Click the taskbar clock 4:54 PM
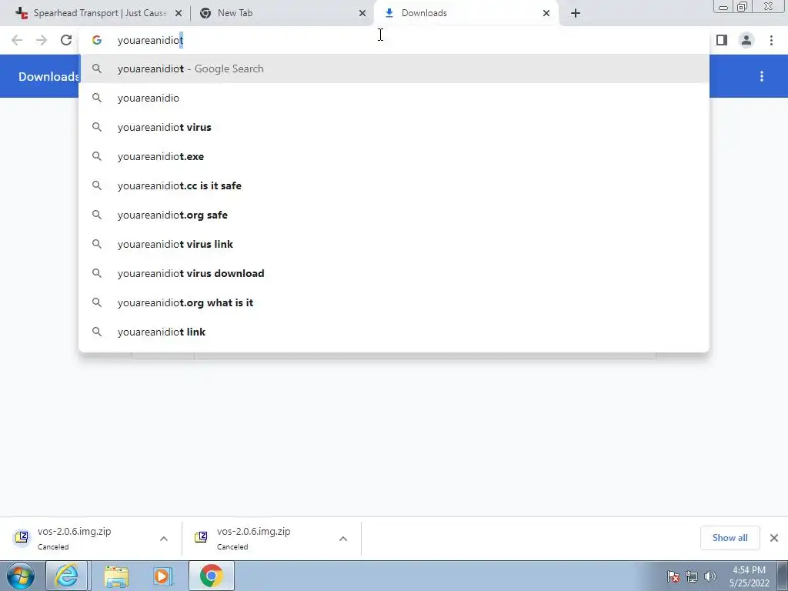The image size is (788, 591). point(750,570)
